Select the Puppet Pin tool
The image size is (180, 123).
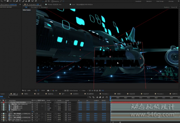36,1
